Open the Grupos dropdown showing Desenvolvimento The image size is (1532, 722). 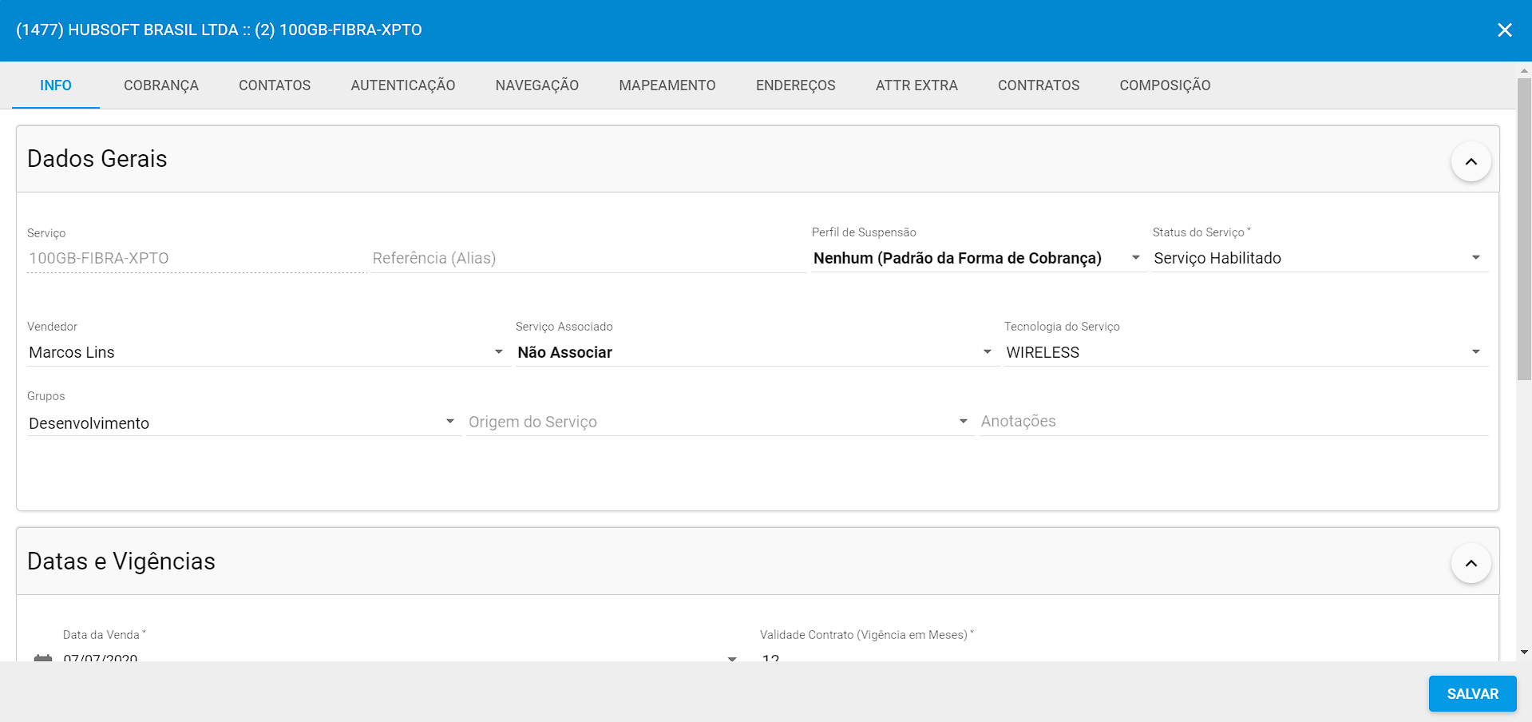tap(243, 422)
